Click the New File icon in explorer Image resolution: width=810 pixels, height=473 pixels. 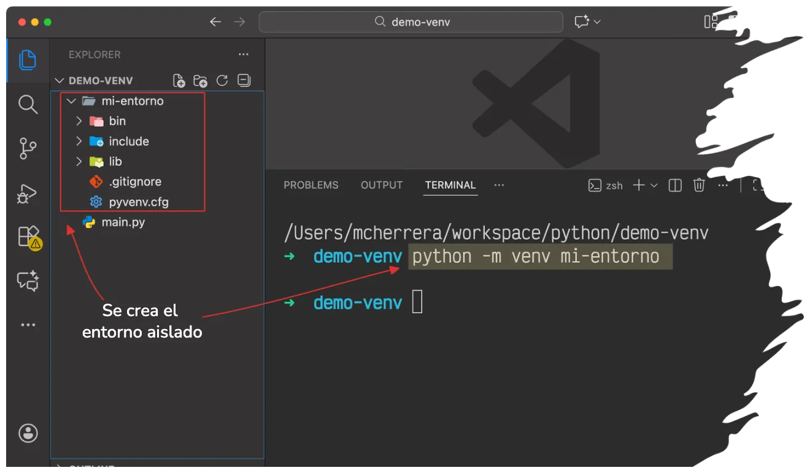tap(179, 81)
